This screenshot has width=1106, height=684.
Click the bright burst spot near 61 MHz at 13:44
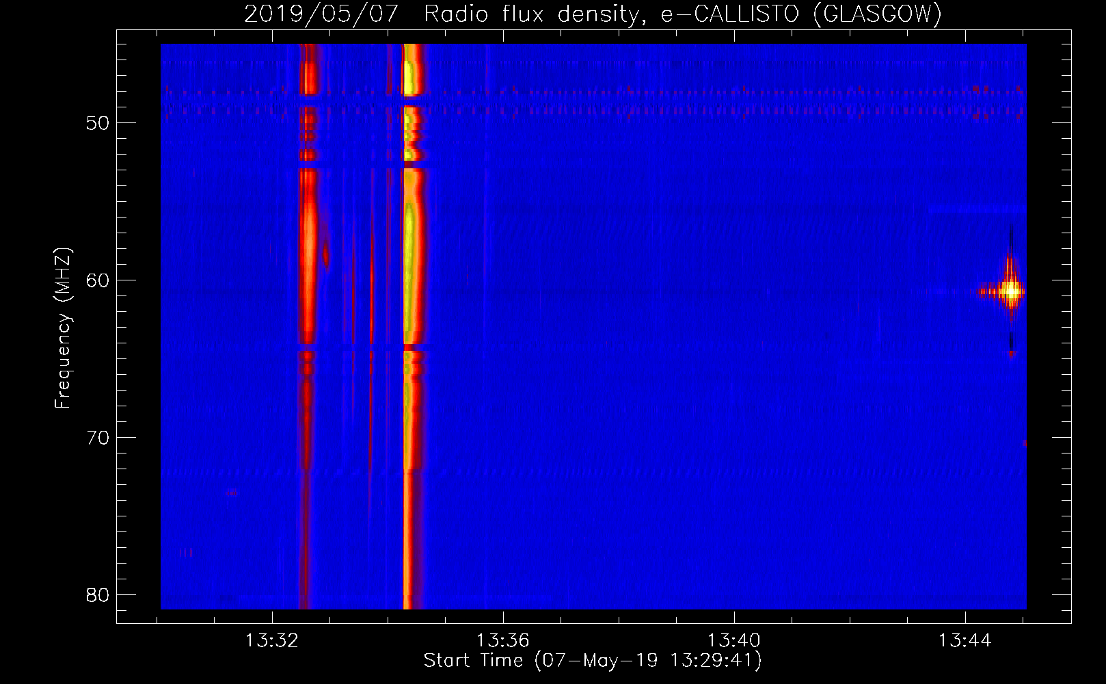1010,291
